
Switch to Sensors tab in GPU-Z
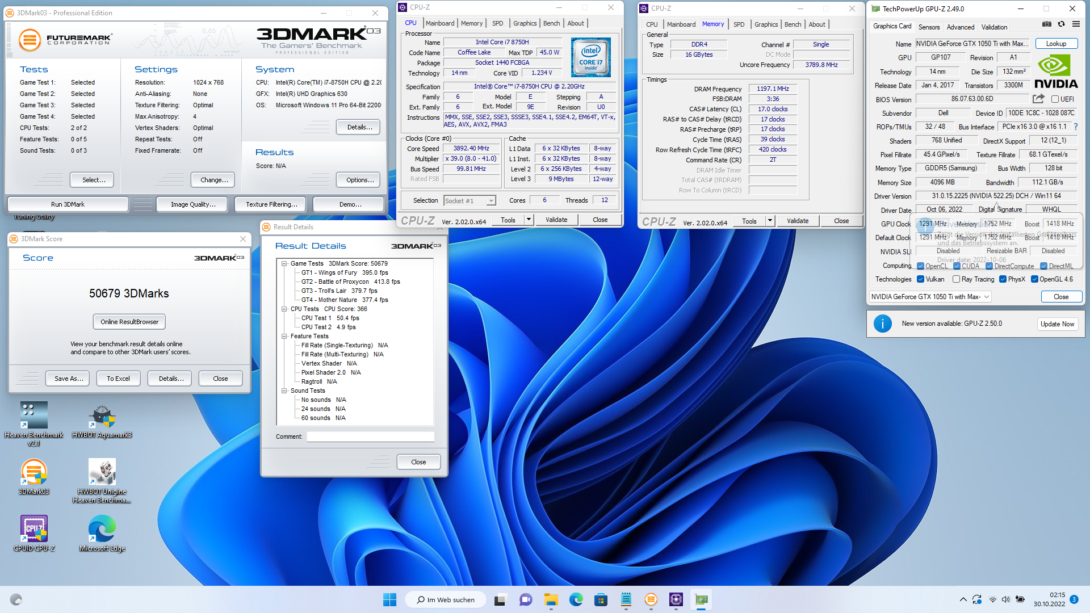929,27
